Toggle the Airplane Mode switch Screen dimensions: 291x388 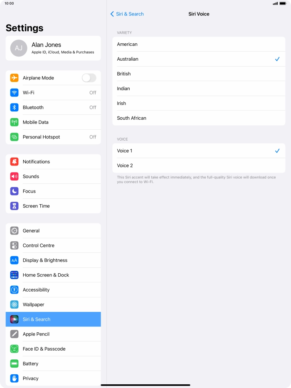click(89, 78)
